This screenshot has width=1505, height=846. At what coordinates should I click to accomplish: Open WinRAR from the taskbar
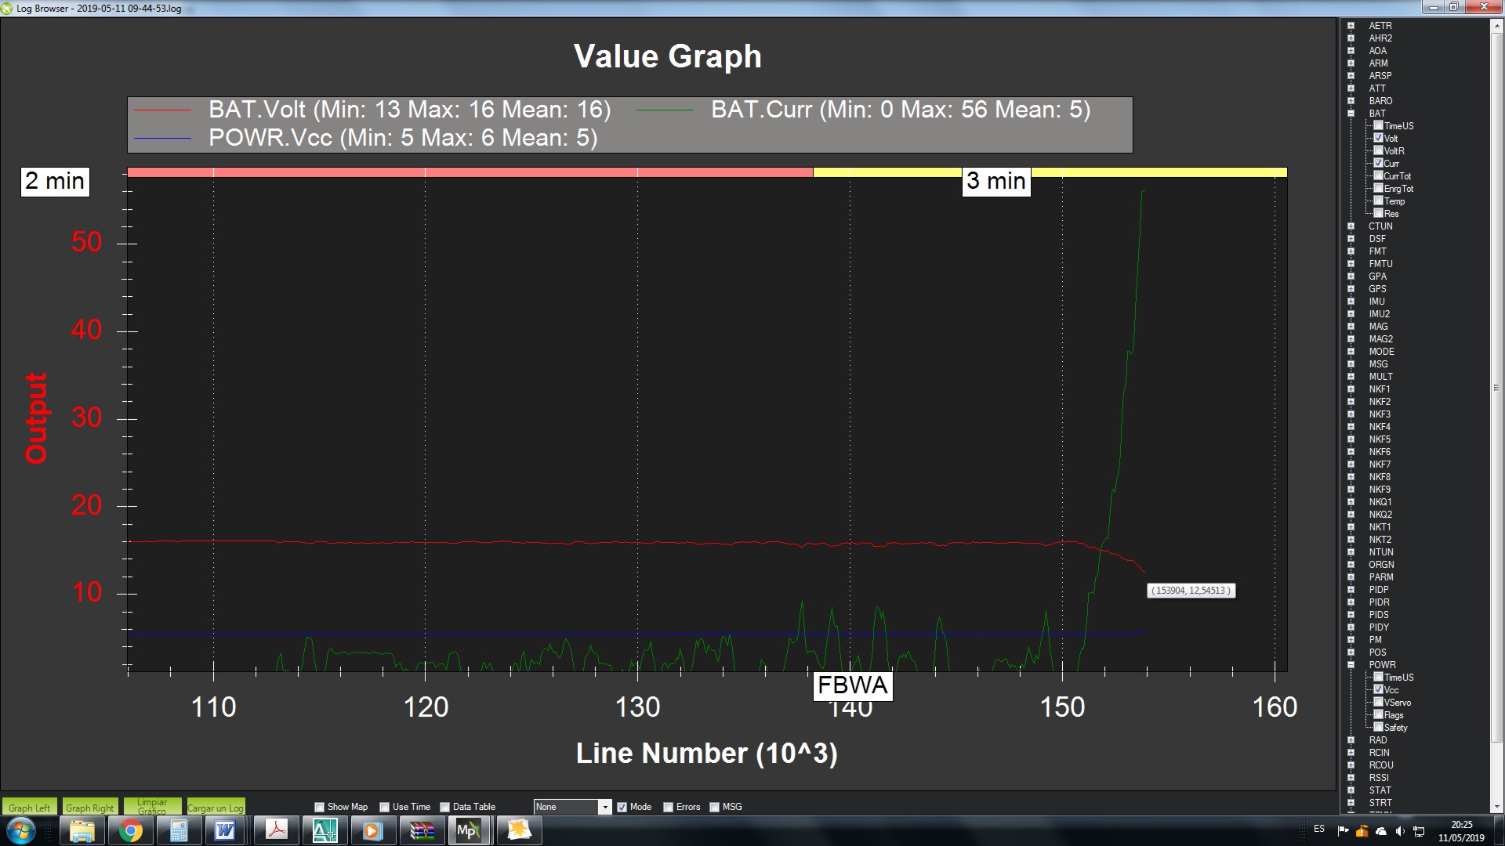422,830
